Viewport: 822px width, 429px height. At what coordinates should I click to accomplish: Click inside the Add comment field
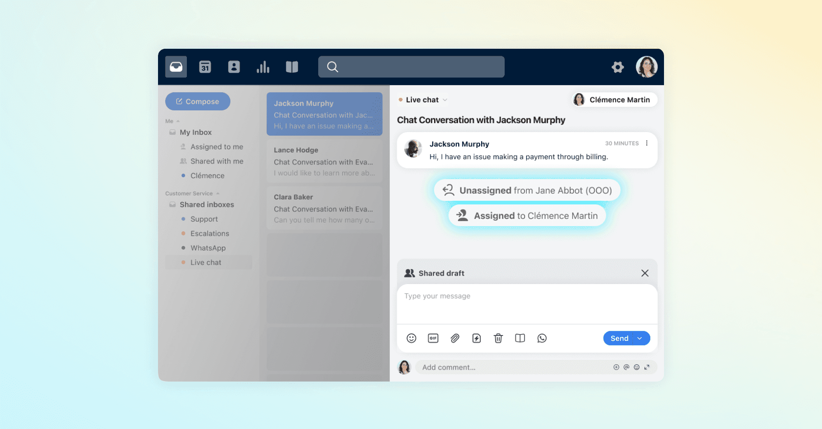click(x=488, y=367)
